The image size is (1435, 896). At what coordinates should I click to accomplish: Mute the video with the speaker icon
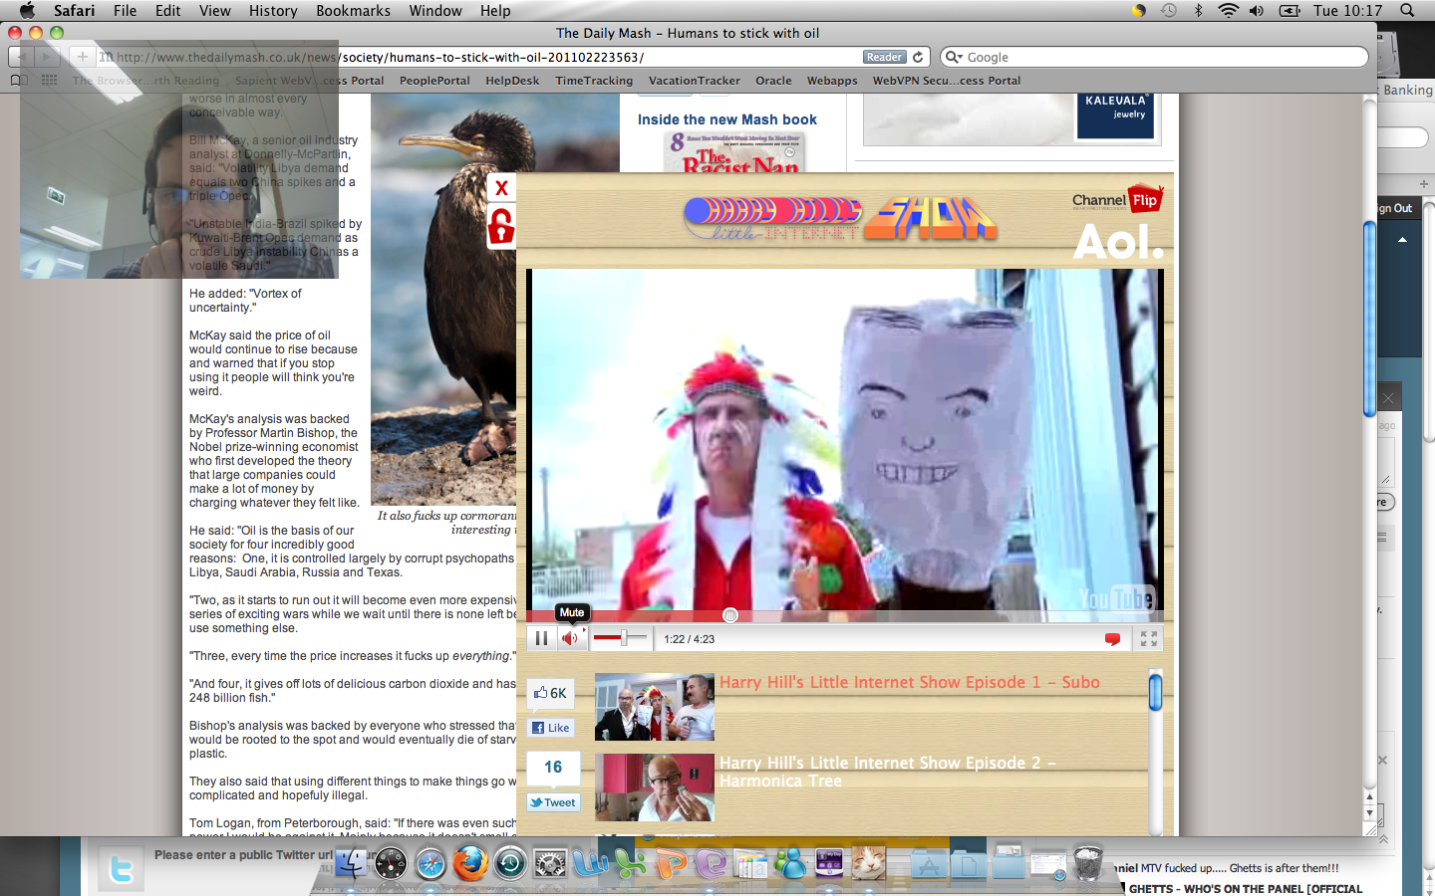[570, 639]
